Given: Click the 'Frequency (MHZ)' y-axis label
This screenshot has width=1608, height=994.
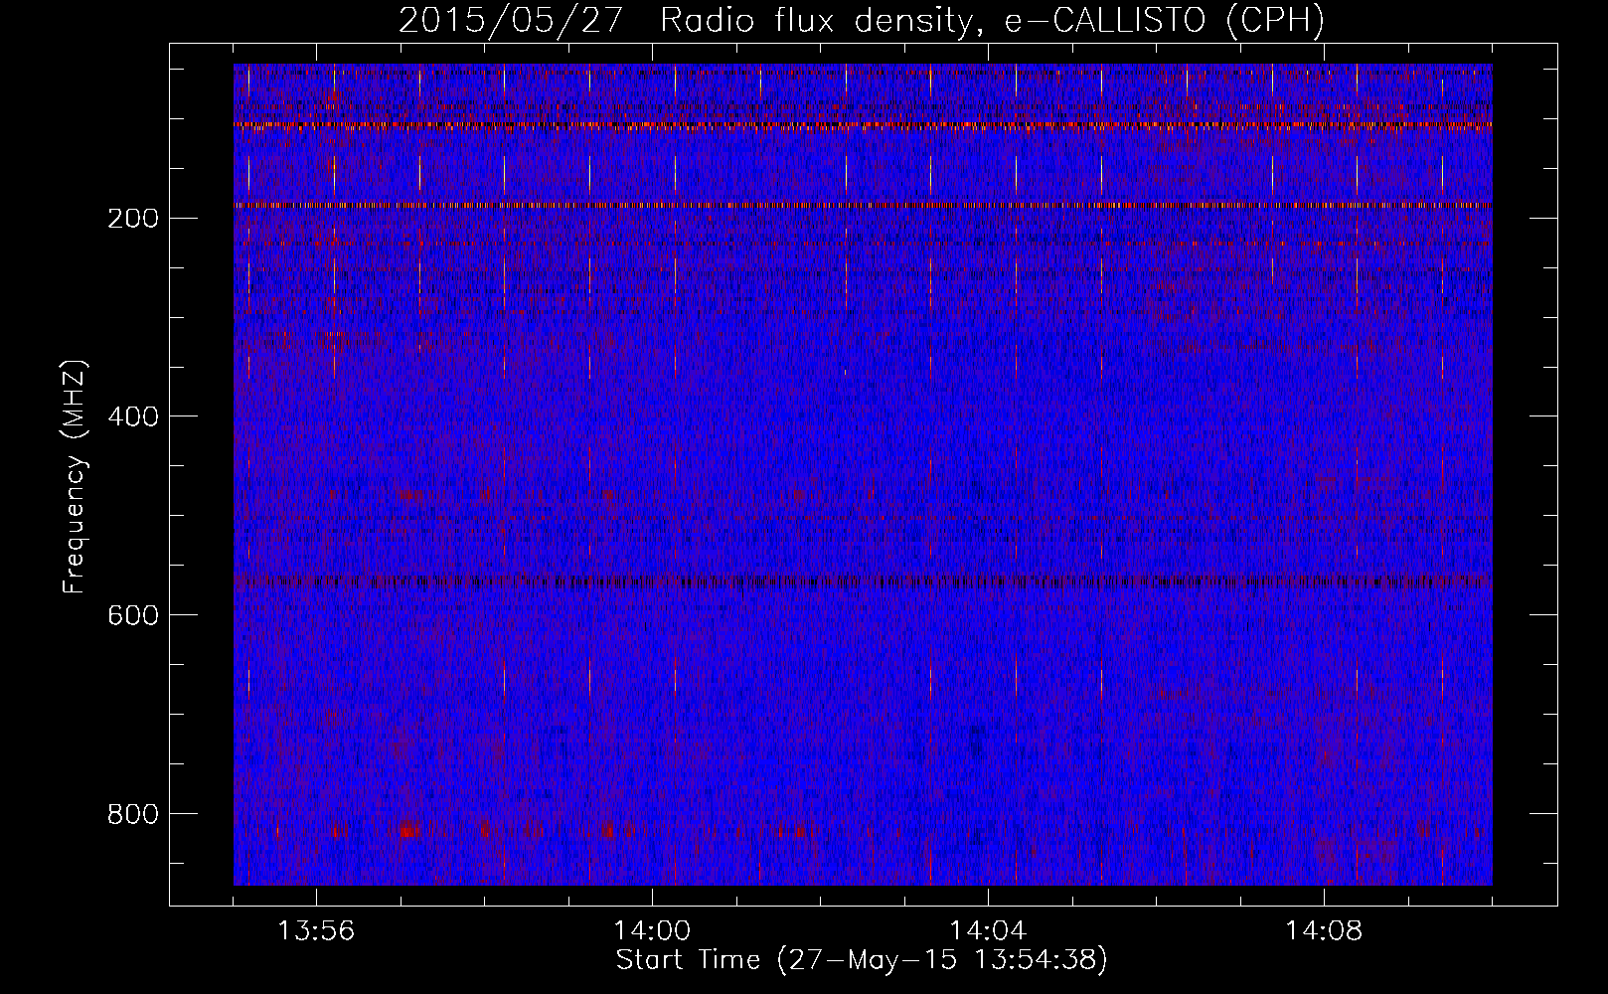Looking at the screenshot, I should 75,476.
